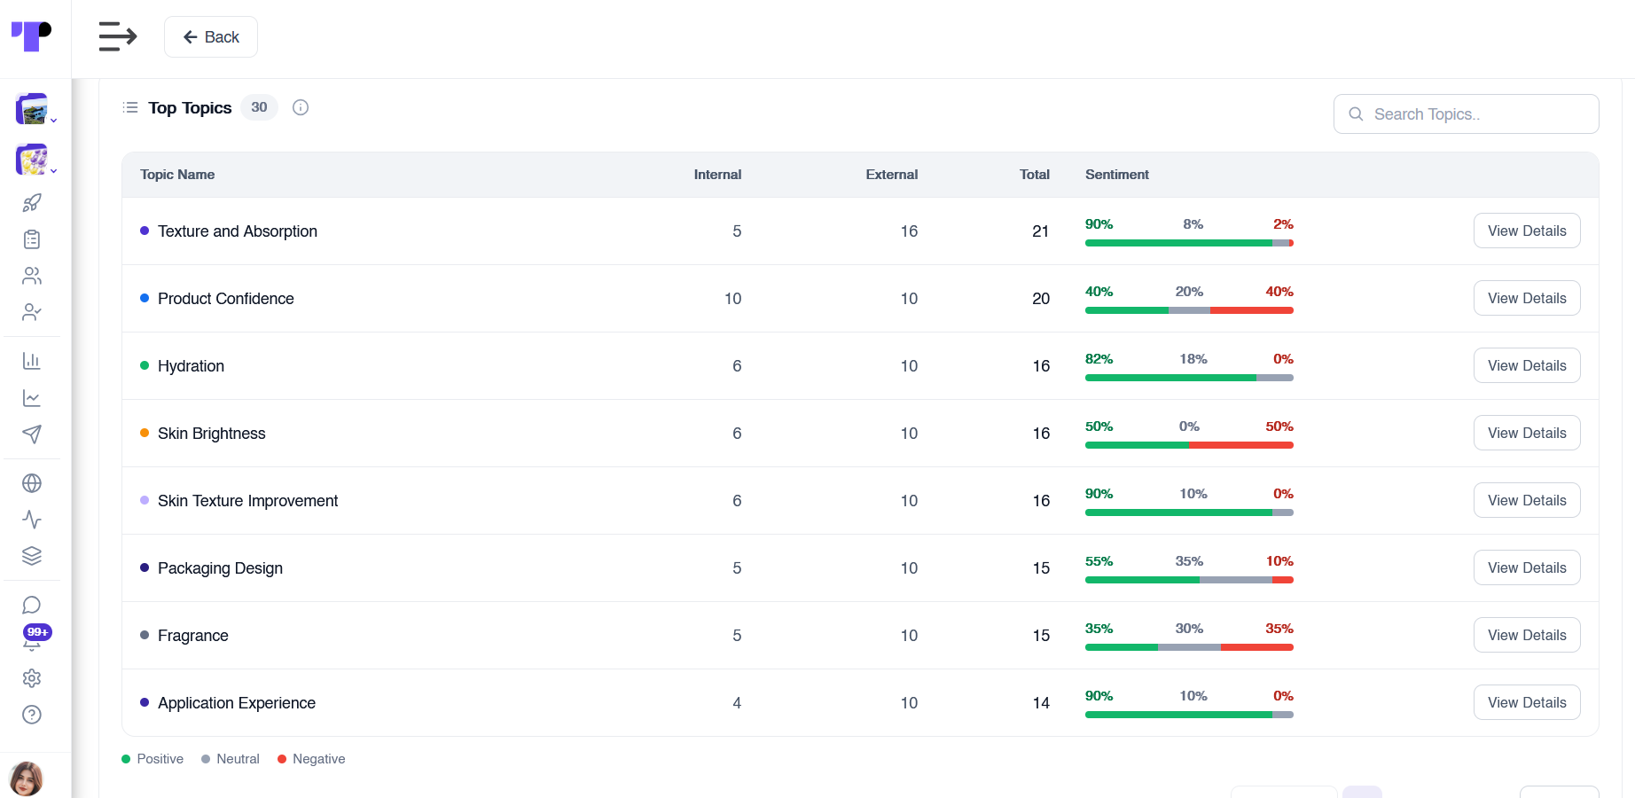Open the layers stack icon in sidebar
Image resolution: width=1635 pixels, height=798 pixels.
[x=32, y=556]
